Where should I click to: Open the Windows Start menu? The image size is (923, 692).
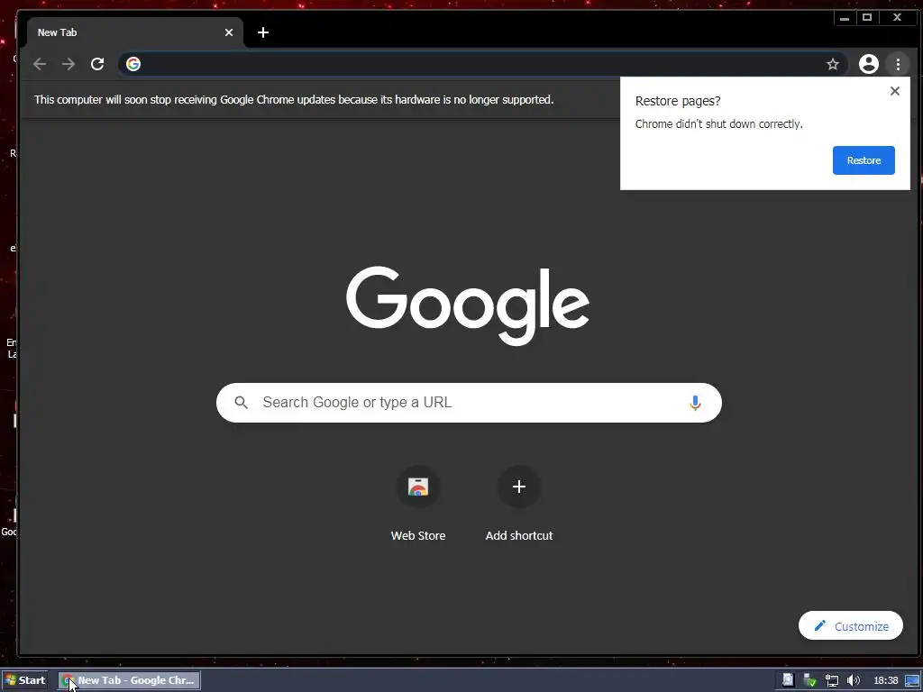pos(24,680)
